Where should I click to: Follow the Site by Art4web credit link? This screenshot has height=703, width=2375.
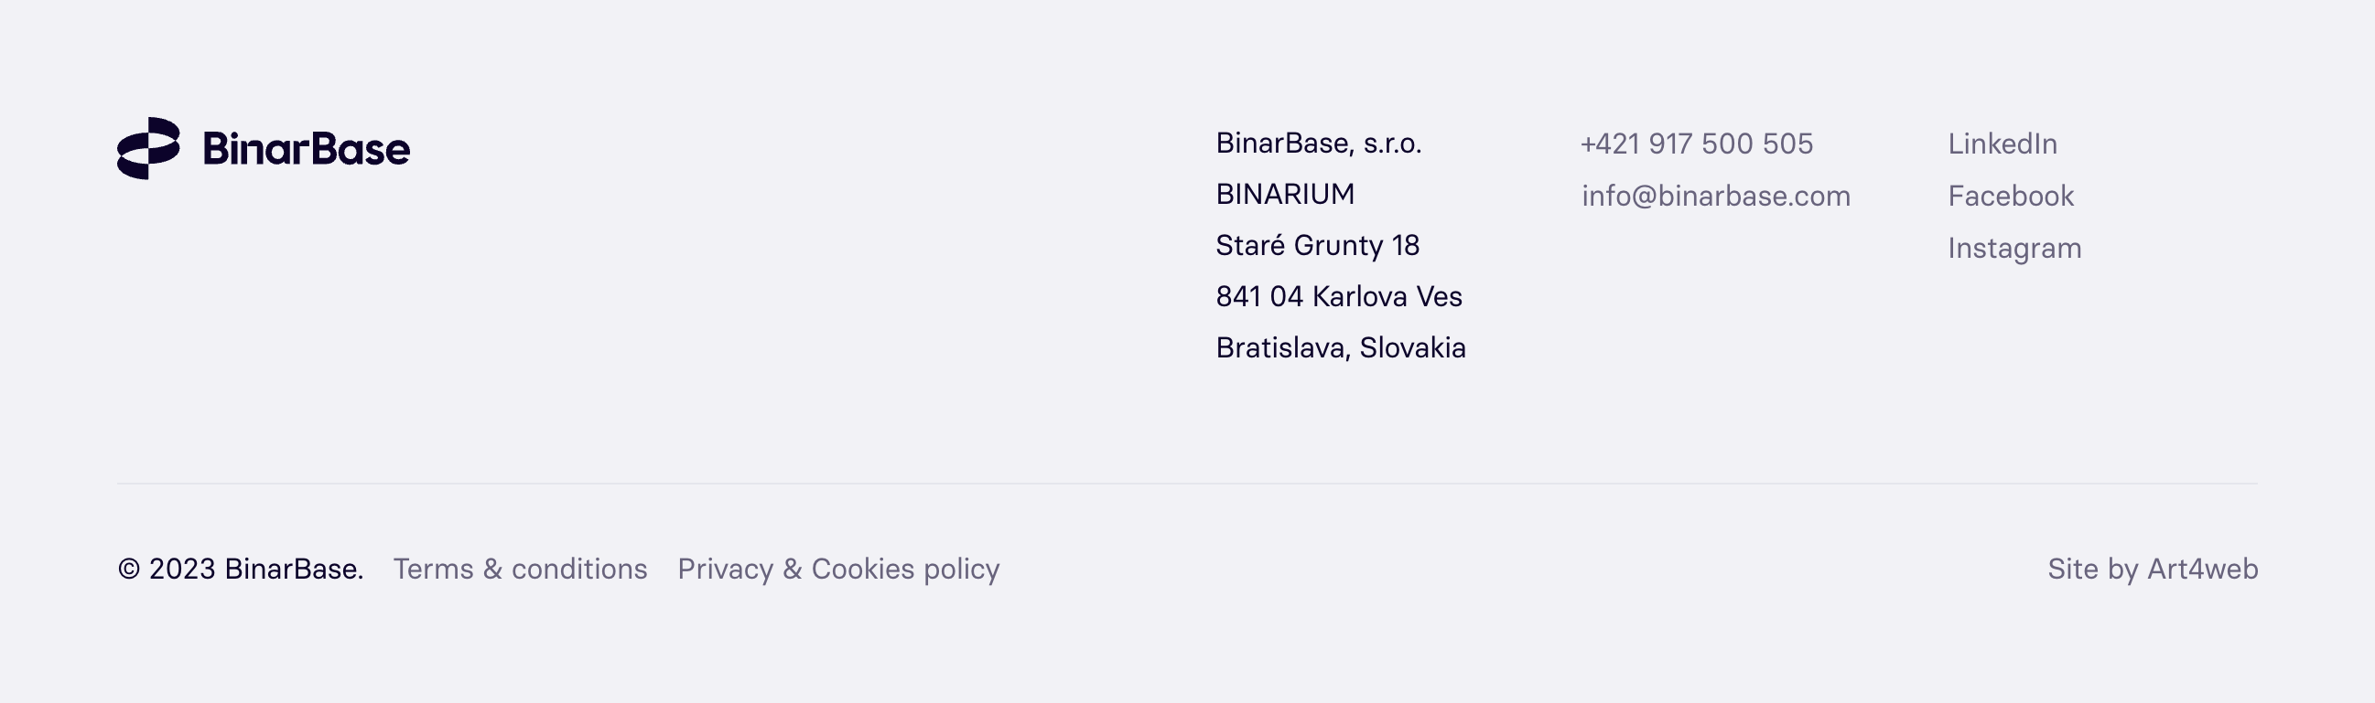pos(2152,569)
